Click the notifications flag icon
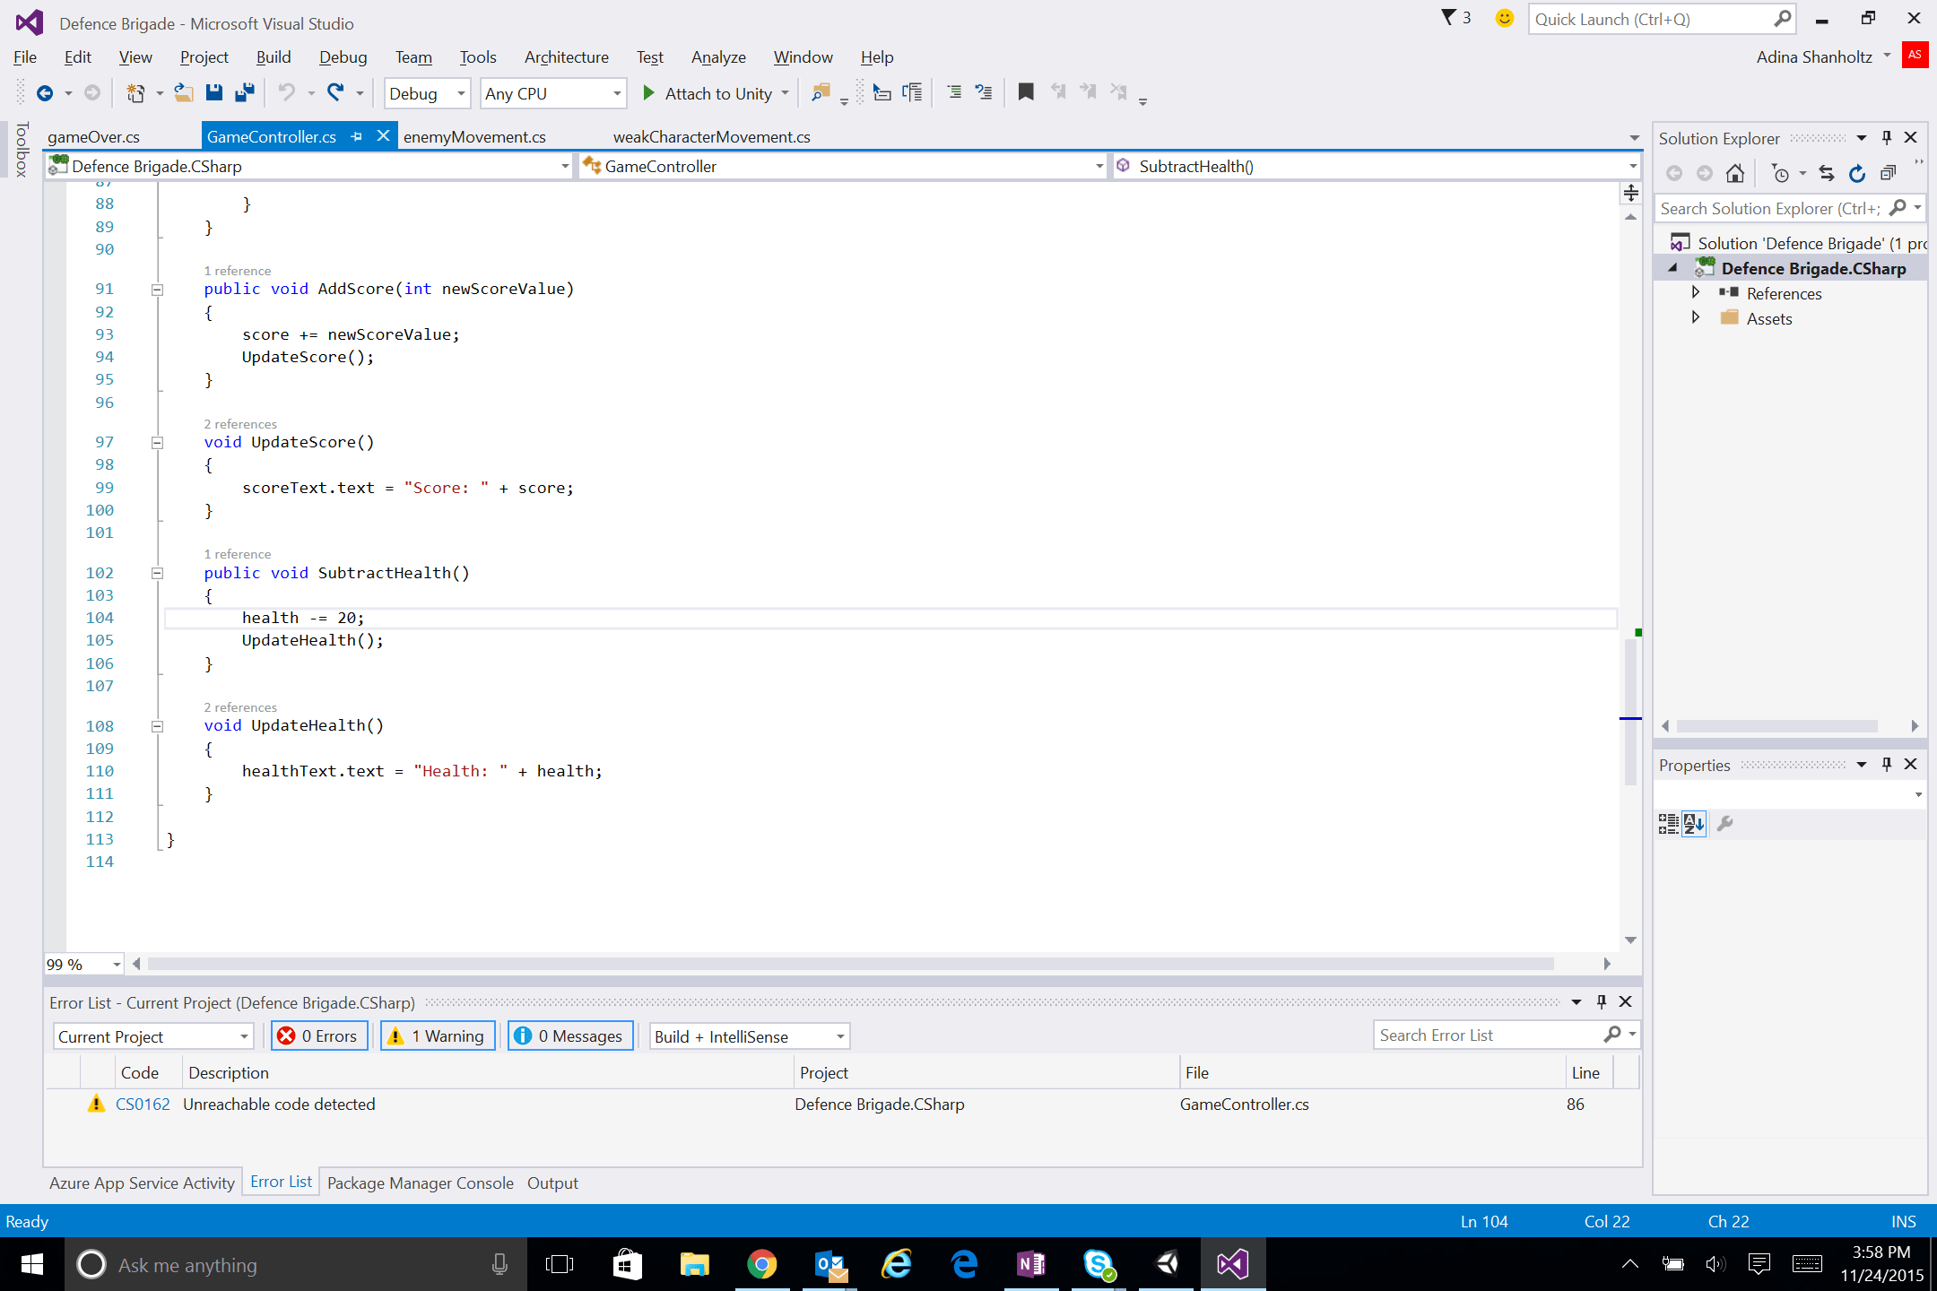This screenshot has height=1291, width=1937. click(1448, 18)
